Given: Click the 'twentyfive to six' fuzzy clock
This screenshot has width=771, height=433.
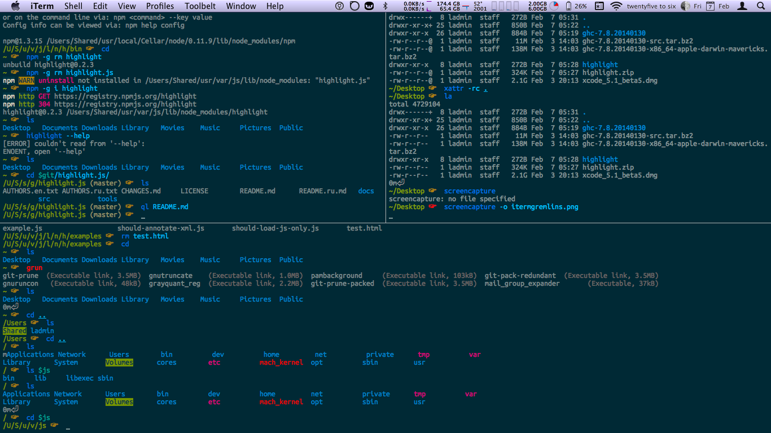Looking at the screenshot, I should point(651,6).
